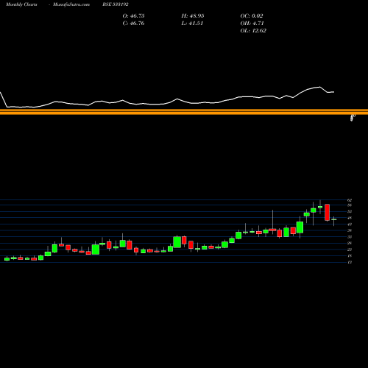
Task: Click the price axis label 52
Action: click(350, 211)
